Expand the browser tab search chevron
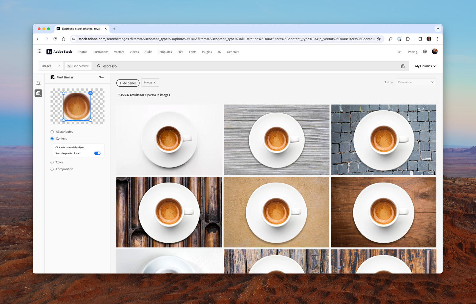 tap(438, 29)
